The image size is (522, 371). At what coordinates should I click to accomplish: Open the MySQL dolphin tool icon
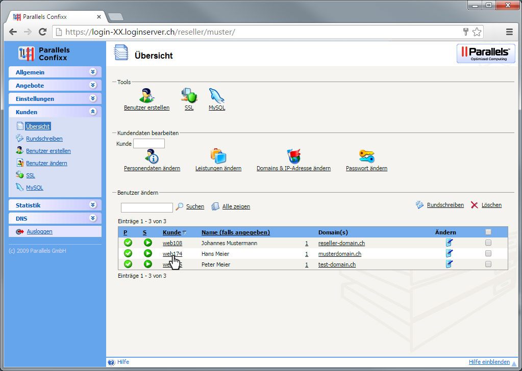tap(217, 96)
